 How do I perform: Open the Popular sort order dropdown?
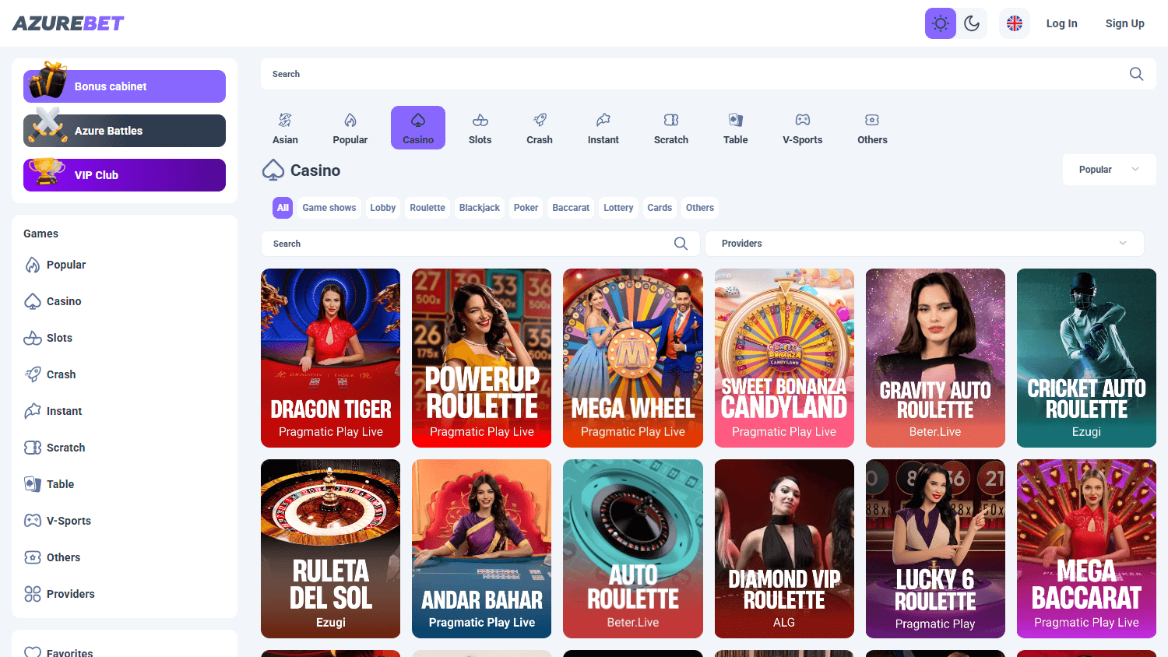(x=1109, y=169)
